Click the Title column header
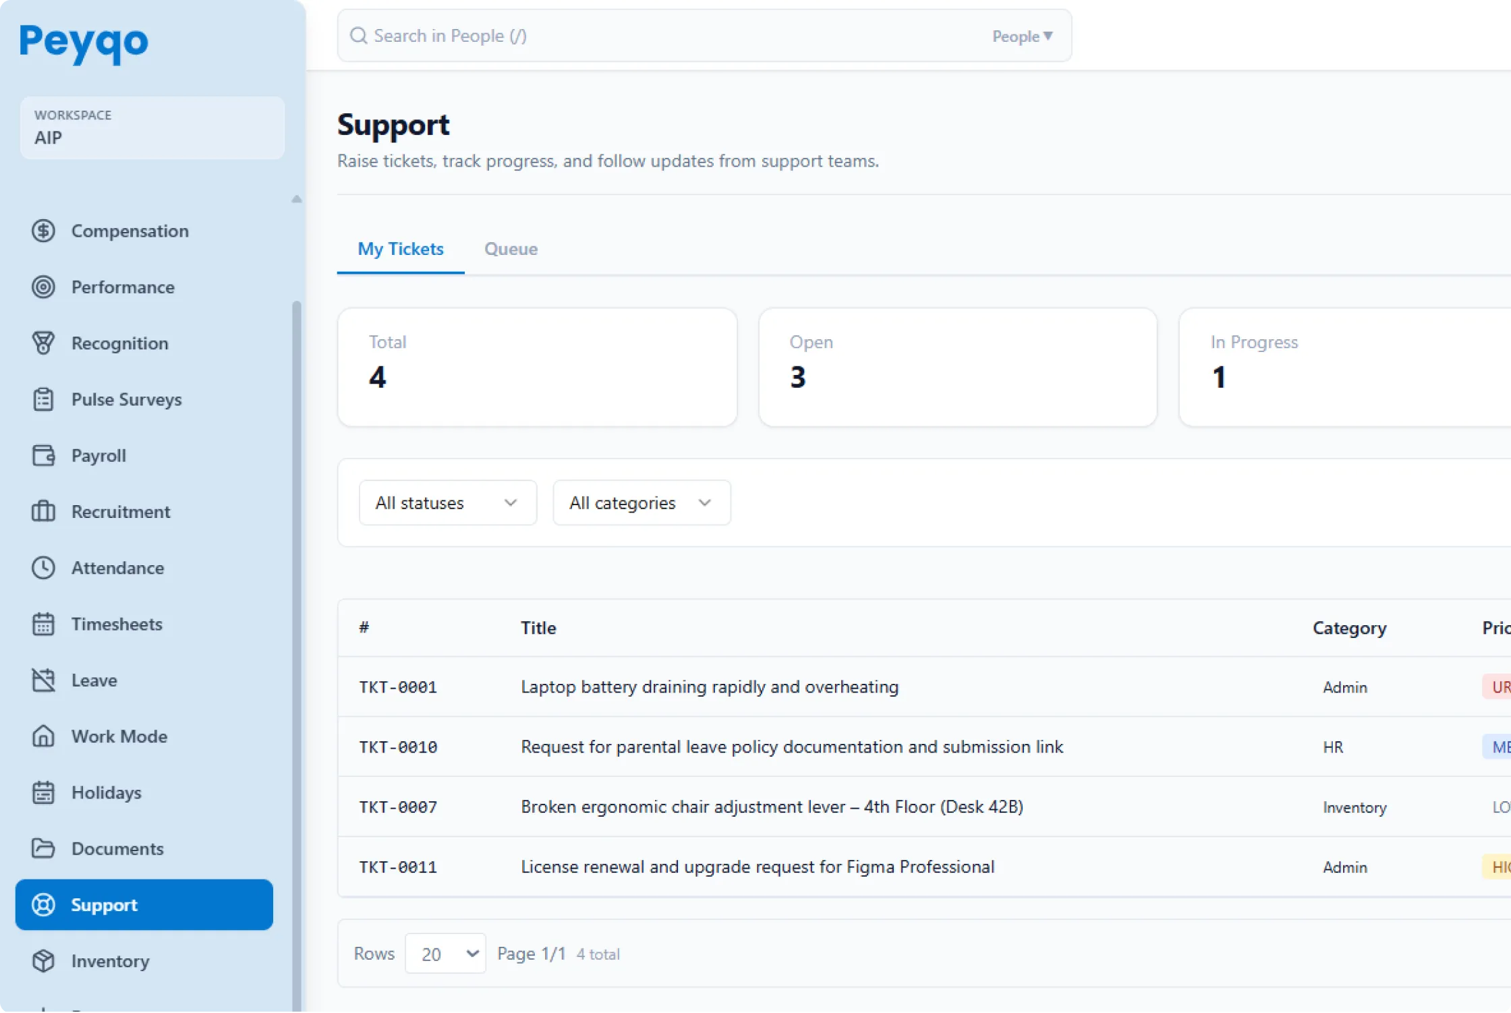The image size is (1511, 1013). (538, 628)
